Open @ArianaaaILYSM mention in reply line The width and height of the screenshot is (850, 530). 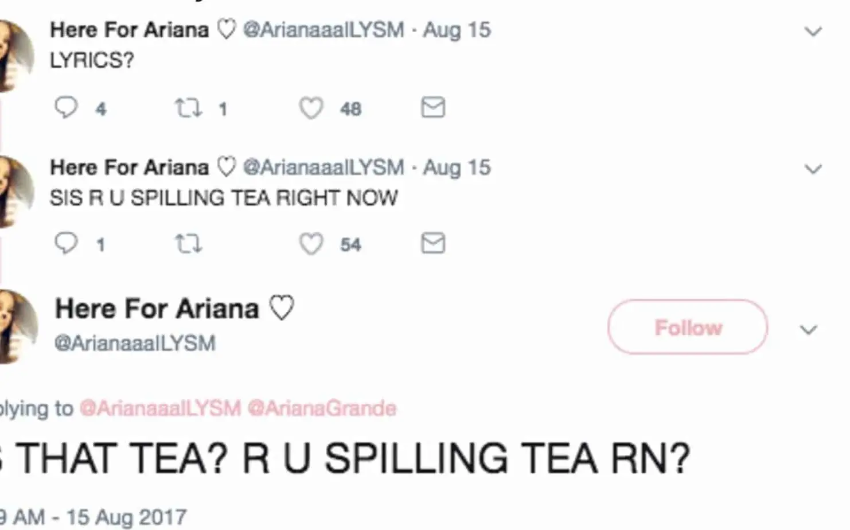(x=160, y=408)
